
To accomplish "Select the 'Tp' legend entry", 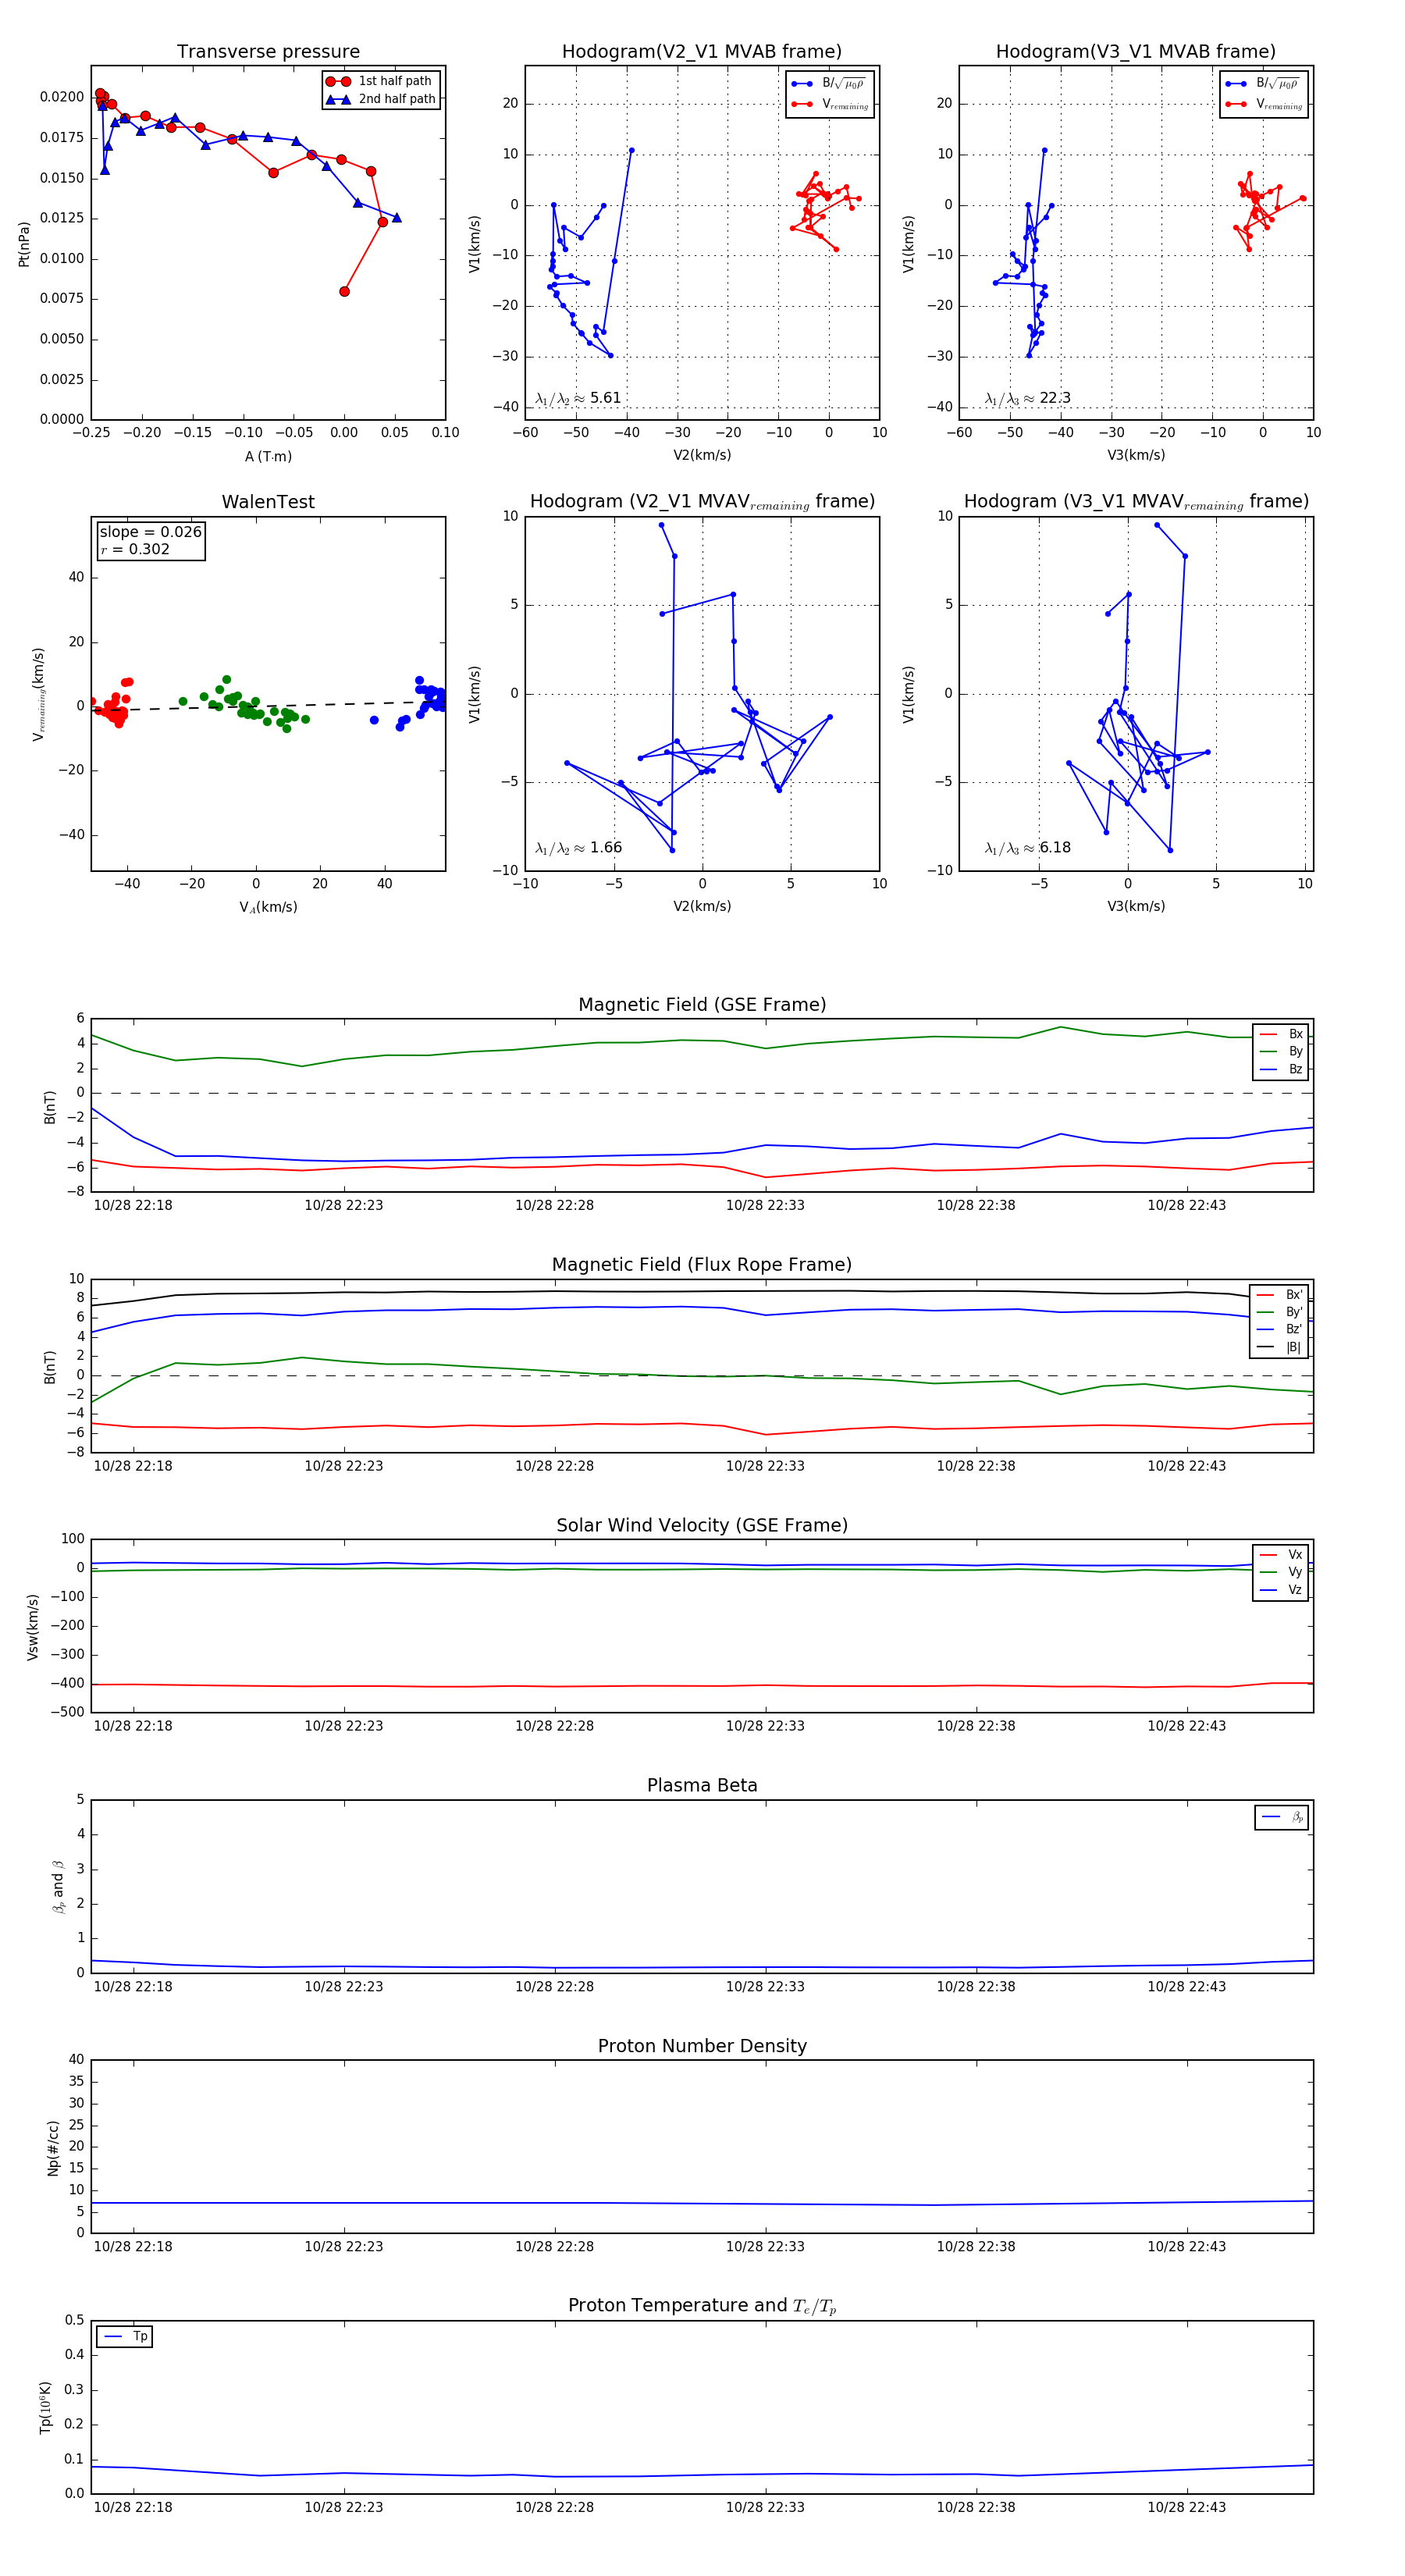I will 125,2336.
